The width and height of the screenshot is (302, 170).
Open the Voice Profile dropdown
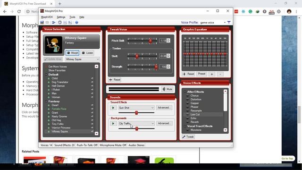[x=225, y=23]
